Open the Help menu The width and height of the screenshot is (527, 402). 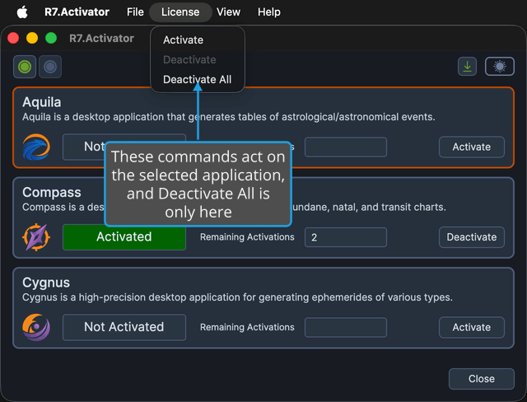point(269,12)
